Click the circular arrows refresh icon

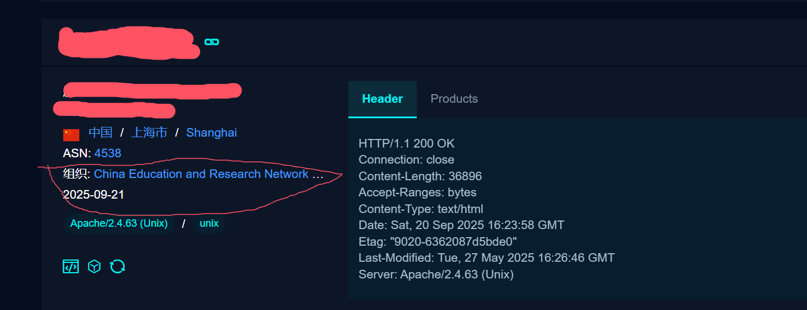[117, 266]
